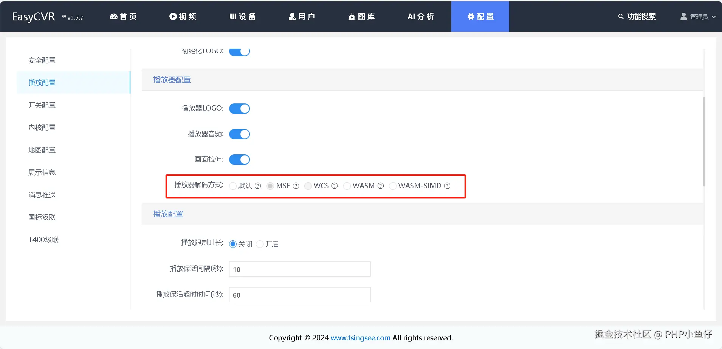Screen dimensions: 722x349
Task: Open the 视频 navigation tab
Action: pos(183,17)
